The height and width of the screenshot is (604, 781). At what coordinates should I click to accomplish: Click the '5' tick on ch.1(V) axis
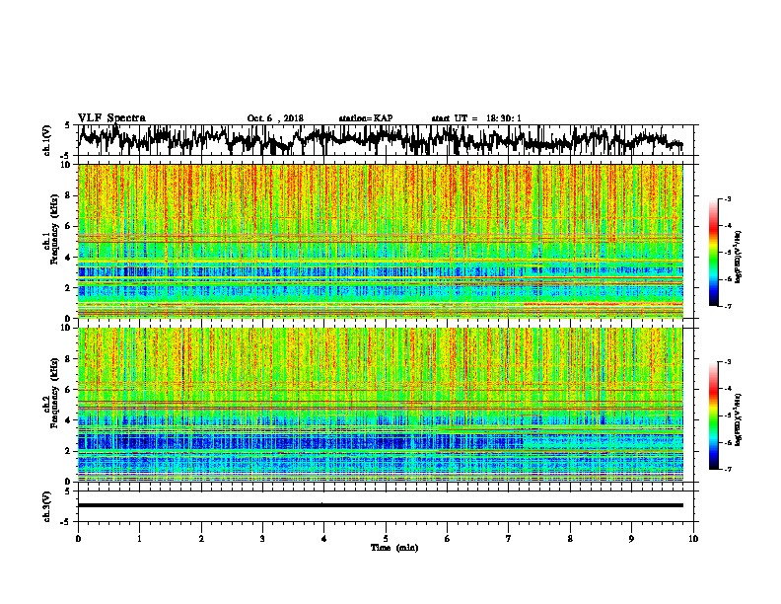click(x=68, y=125)
